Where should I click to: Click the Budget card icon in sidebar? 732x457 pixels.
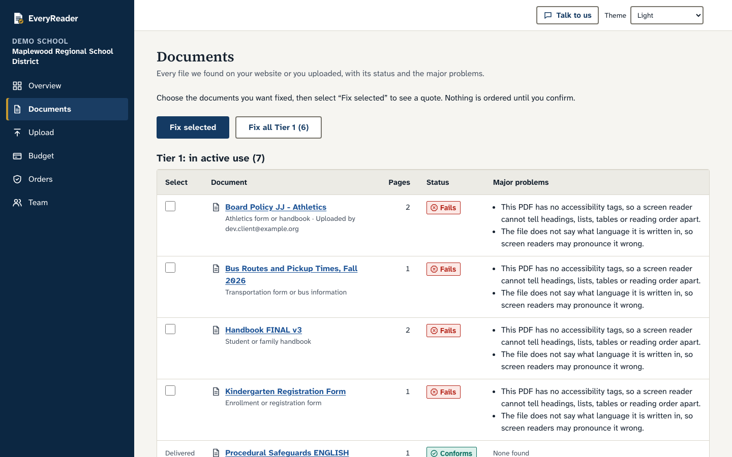[17, 156]
